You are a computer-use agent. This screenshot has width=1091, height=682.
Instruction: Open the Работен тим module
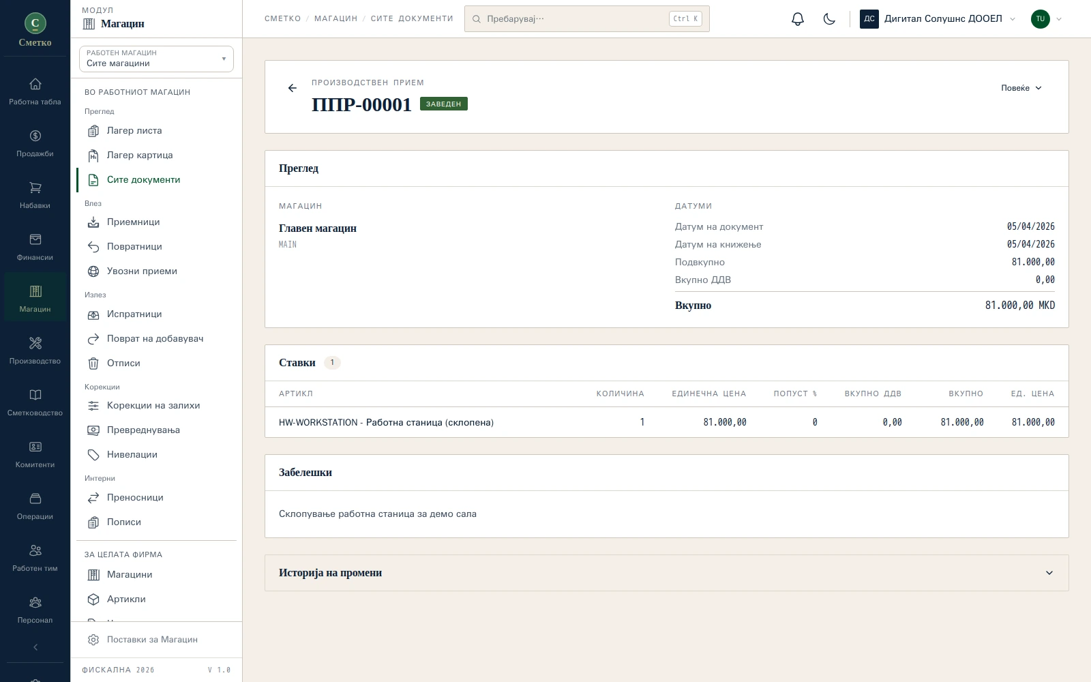click(x=35, y=558)
